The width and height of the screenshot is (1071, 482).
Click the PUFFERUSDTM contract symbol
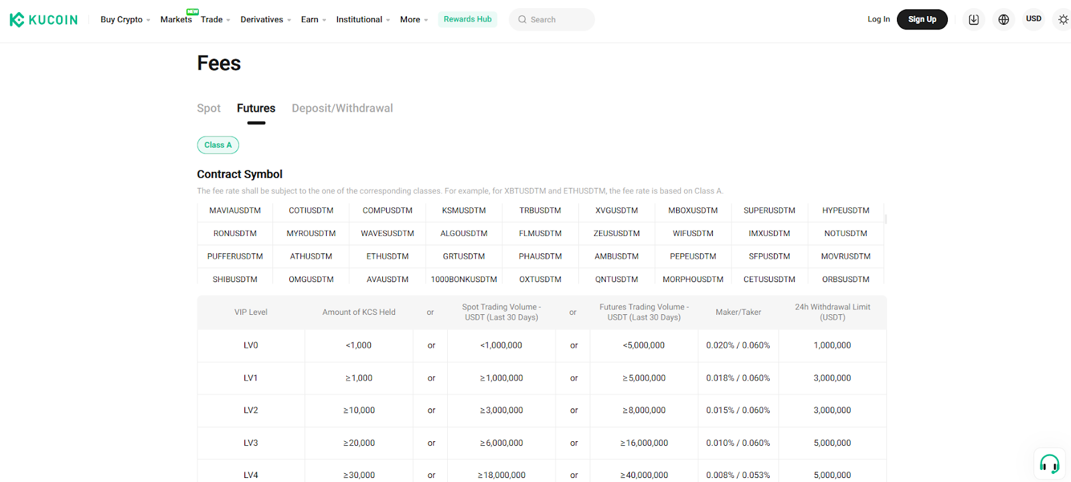[235, 256]
